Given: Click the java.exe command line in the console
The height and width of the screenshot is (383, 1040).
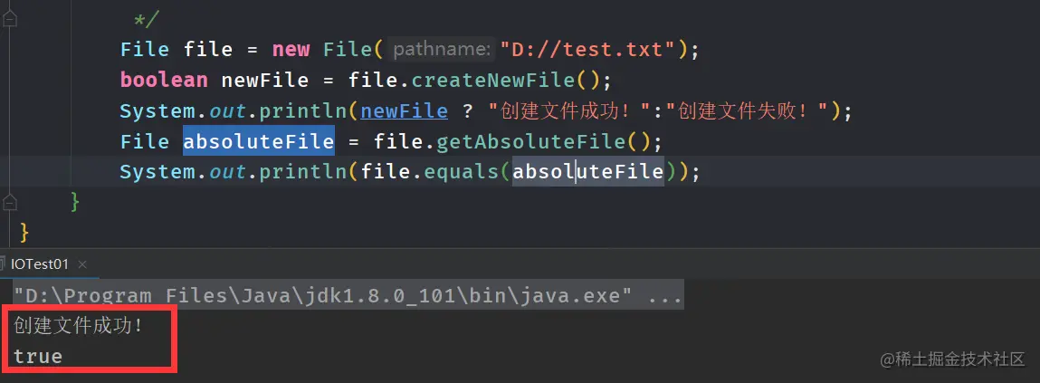Looking at the screenshot, I should tap(348, 295).
